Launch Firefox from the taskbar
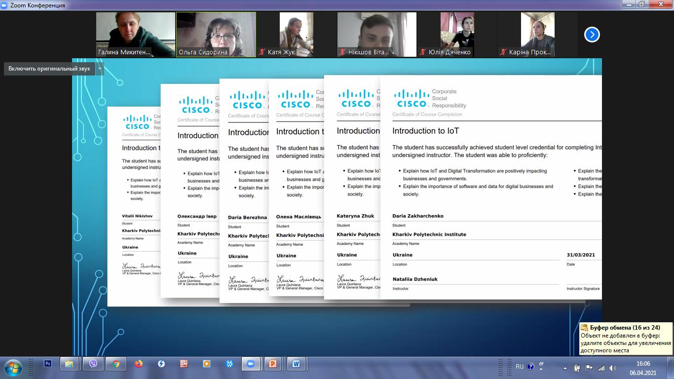The image size is (674, 379). click(x=139, y=364)
